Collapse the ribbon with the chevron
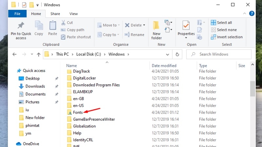This screenshot has width=262, height=147. click(244, 13)
